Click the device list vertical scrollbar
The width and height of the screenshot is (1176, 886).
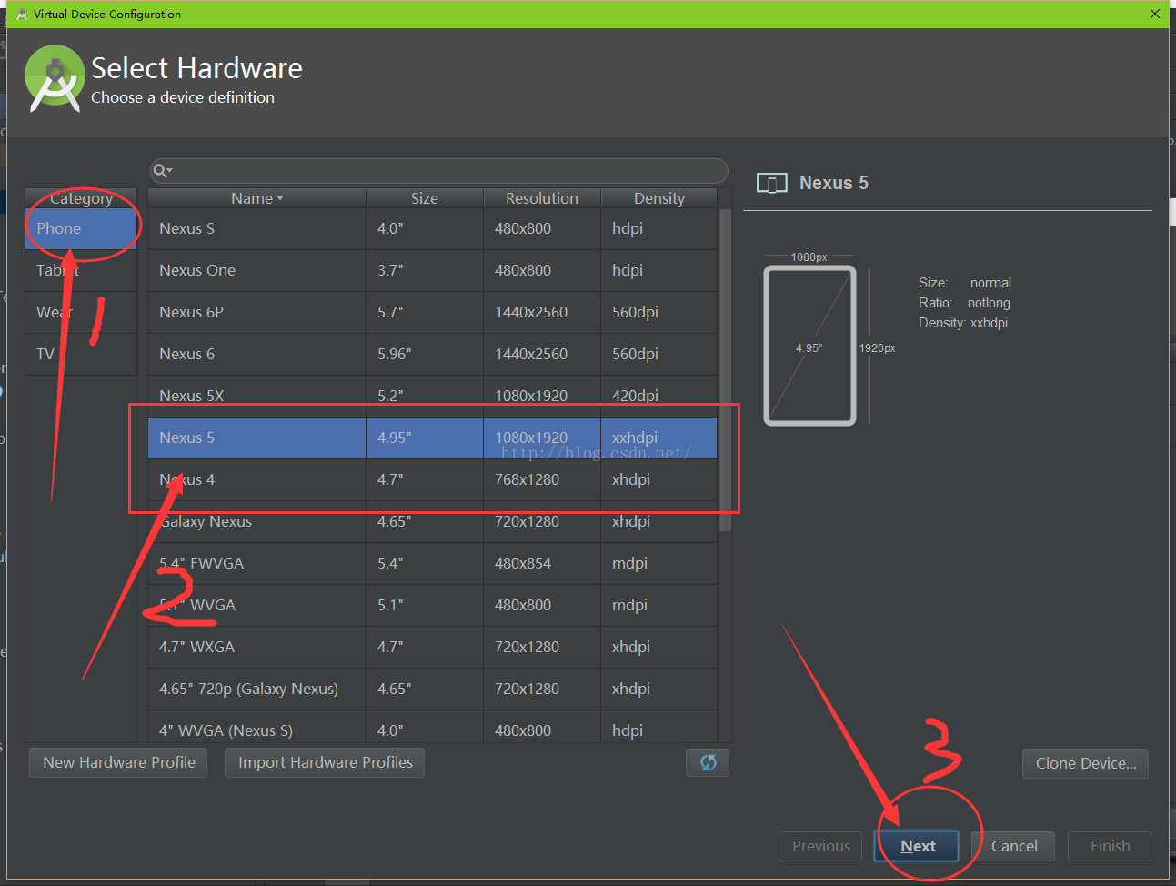click(x=725, y=370)
